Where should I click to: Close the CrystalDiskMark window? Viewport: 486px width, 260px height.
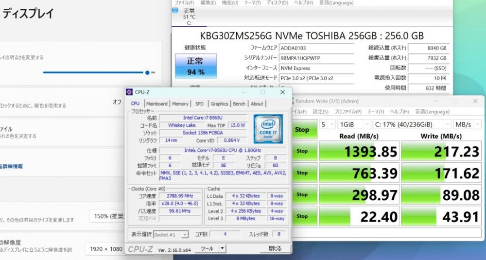click(475, 101)
